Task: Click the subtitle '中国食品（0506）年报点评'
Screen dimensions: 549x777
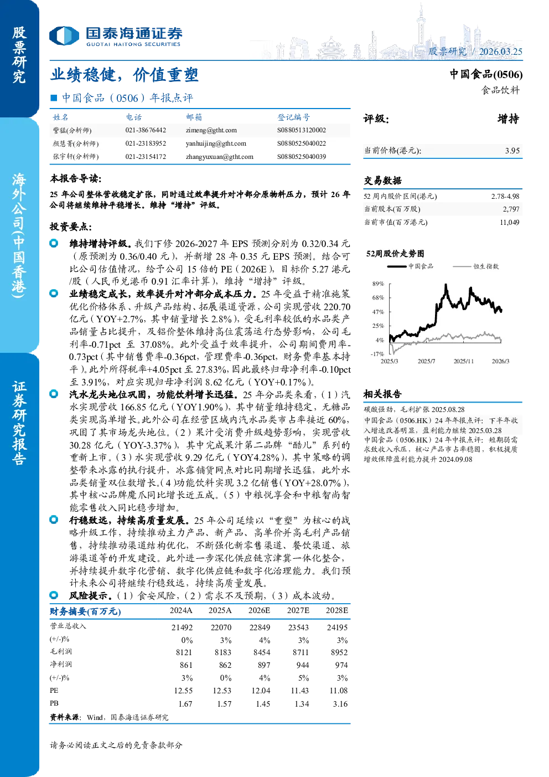Action: point(127,98)
